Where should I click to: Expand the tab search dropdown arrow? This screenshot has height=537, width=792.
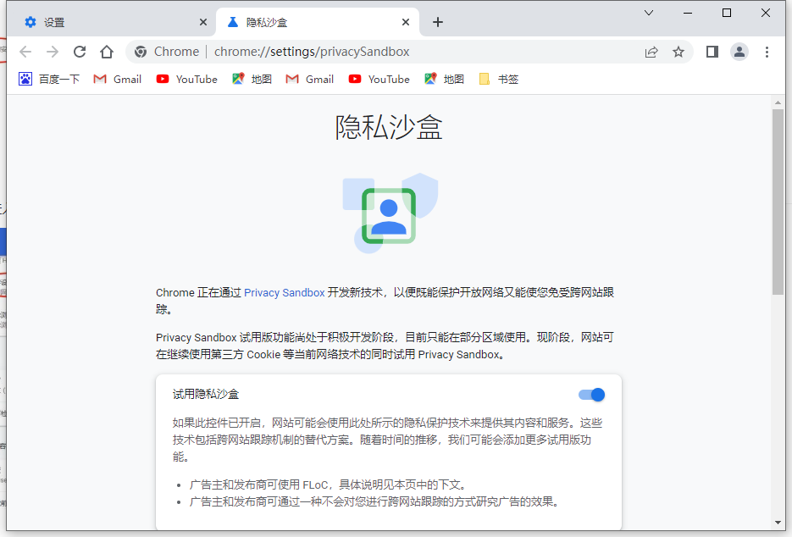649,14
